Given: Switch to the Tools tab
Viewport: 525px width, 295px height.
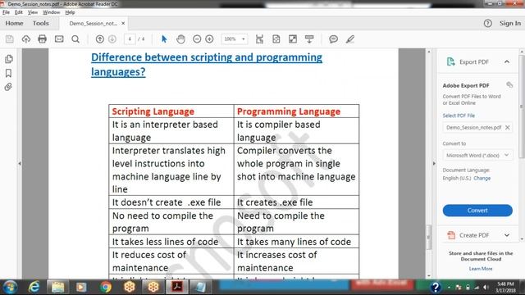Looking at the screenshot, I should 41,23.
